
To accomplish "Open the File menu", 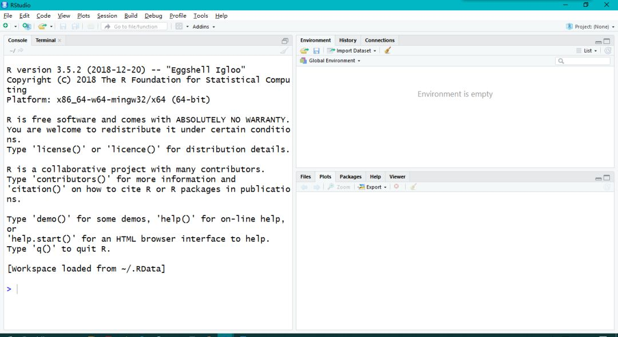I will click(x=7, y=16).
